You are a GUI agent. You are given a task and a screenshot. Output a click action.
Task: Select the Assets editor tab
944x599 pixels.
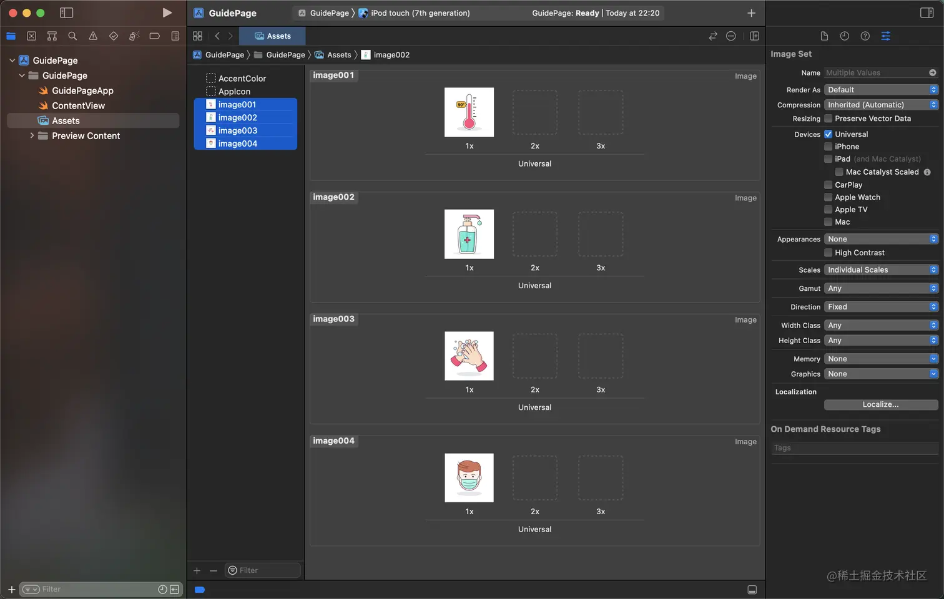[273, 36]
